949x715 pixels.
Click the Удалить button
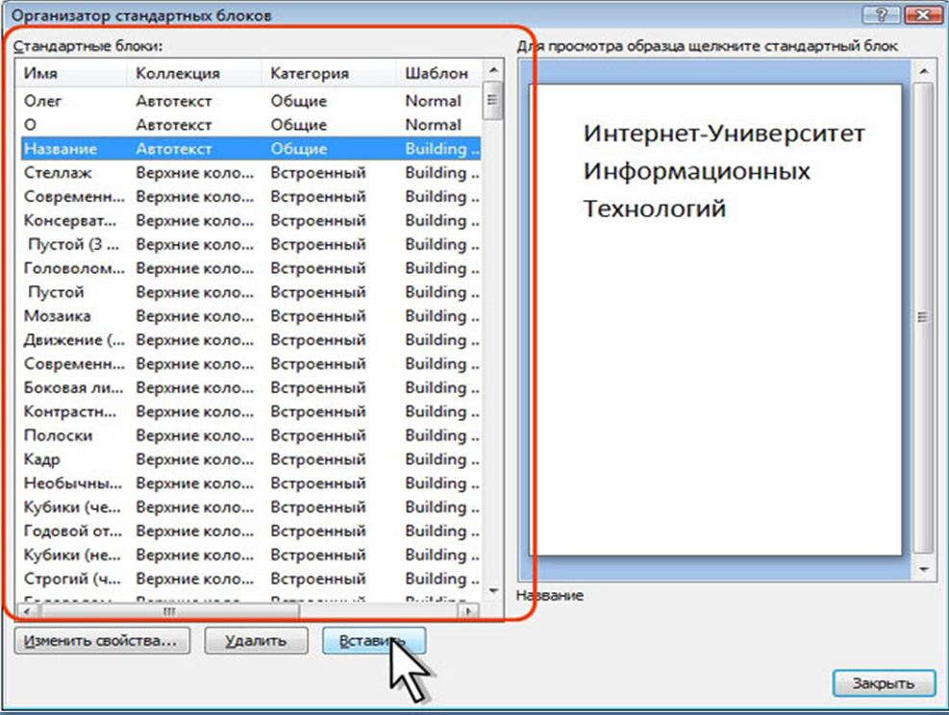pos(256,641)
